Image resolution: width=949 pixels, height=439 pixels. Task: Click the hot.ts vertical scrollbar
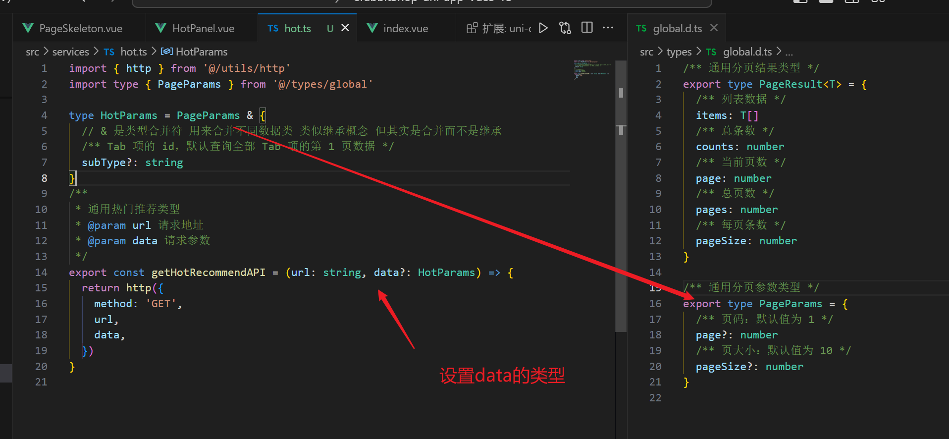coord(621,196)
